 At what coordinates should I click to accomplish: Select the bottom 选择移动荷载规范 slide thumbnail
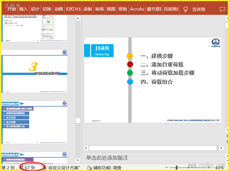tap(35, 158)
